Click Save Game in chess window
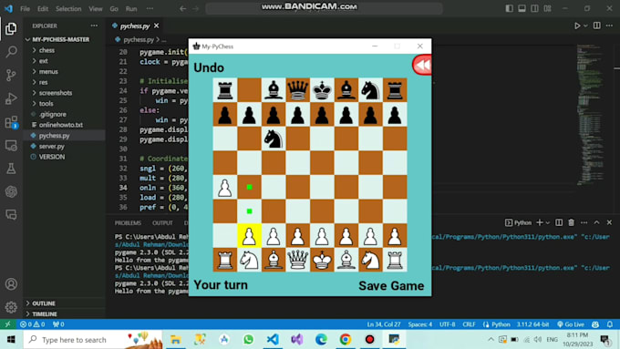Viewport: 620px width, 349px height. tap(391, 286)
